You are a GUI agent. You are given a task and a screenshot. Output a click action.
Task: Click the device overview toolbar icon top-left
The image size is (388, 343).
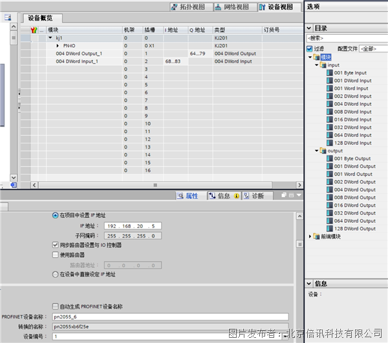click(x=8, y=17)
